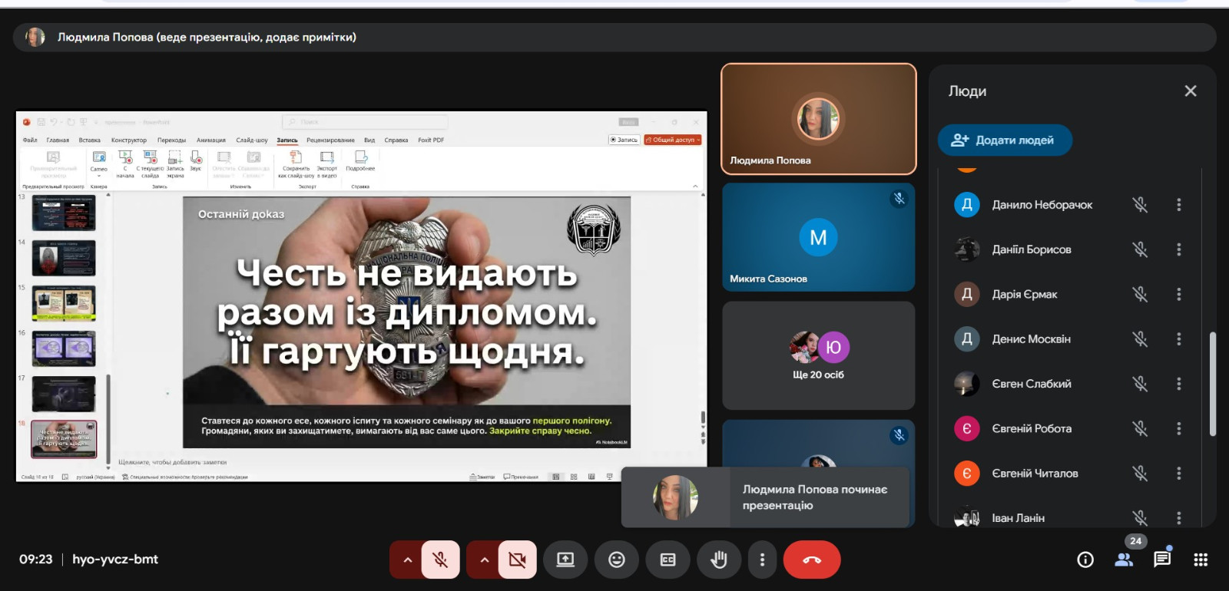Image resolution: width=1229 pixels, height=591 pixels.
Task: Open options for Євген Слабкий
Action: (1179, 384)
